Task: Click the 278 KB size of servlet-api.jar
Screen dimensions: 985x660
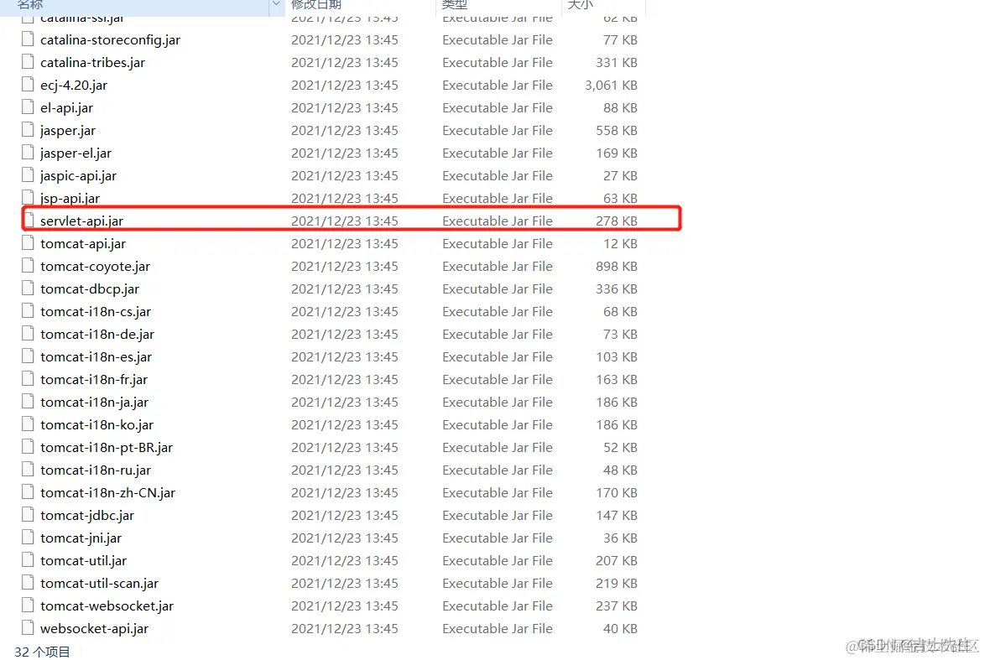Action: coord(616,221)
